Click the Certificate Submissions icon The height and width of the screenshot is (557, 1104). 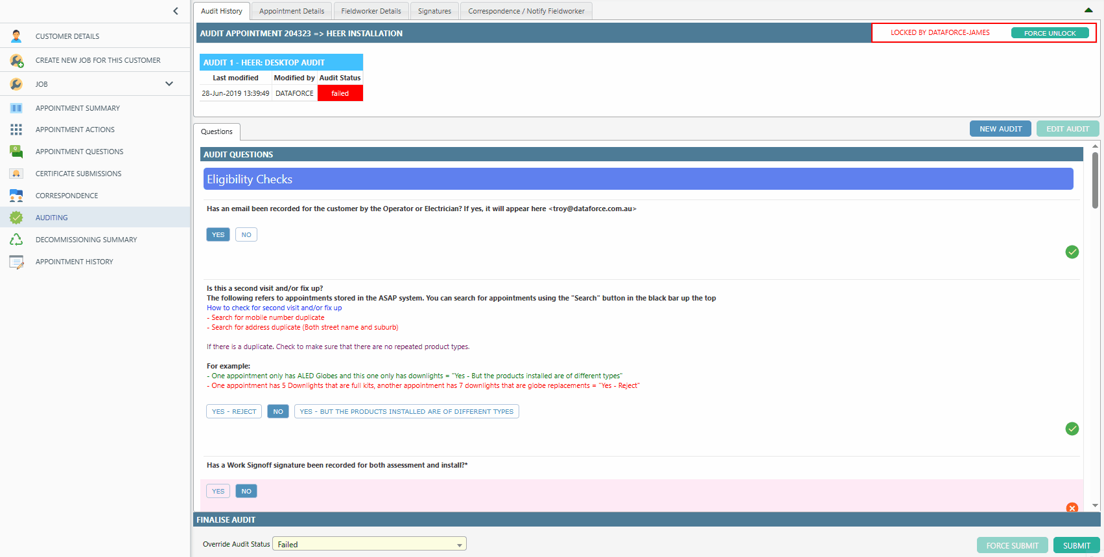(16, 174)
